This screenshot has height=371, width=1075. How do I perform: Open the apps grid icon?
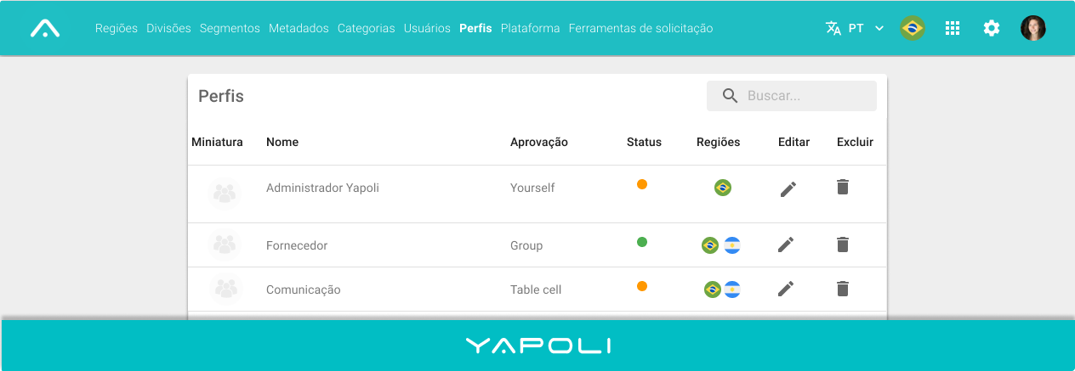coord(953,28)
